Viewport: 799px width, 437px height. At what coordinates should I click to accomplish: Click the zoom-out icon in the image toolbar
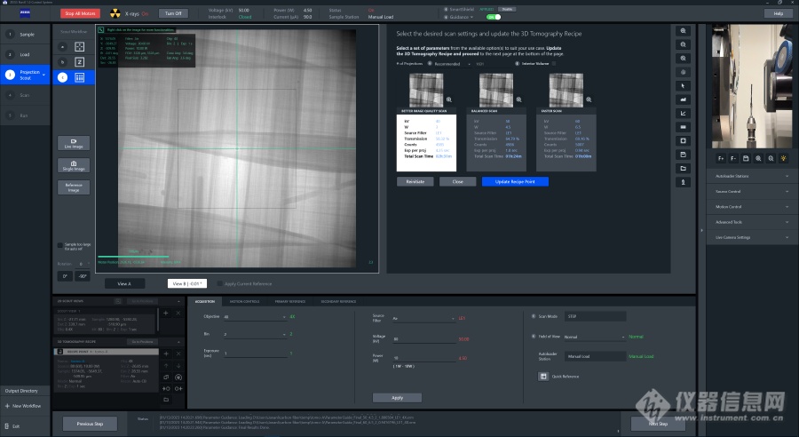tap(683, 45)
